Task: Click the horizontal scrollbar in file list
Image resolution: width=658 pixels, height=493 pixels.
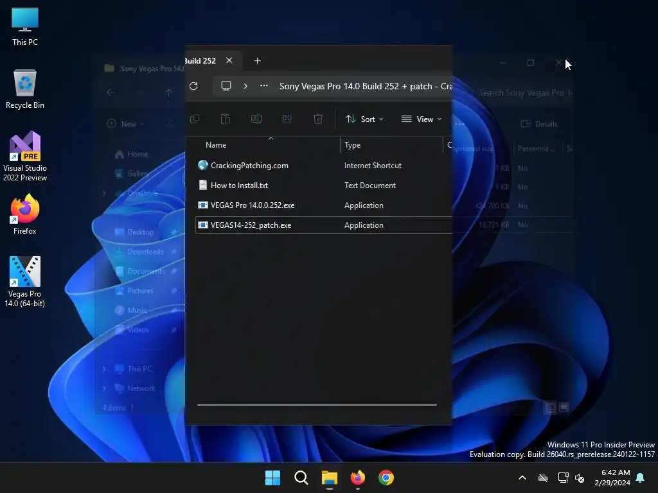Action: pyautogui.click(x=317, y=405)
